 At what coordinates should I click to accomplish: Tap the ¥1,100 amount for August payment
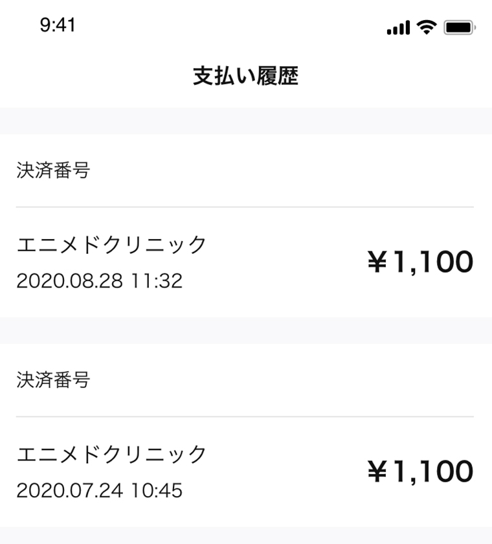tap(420, 262)
